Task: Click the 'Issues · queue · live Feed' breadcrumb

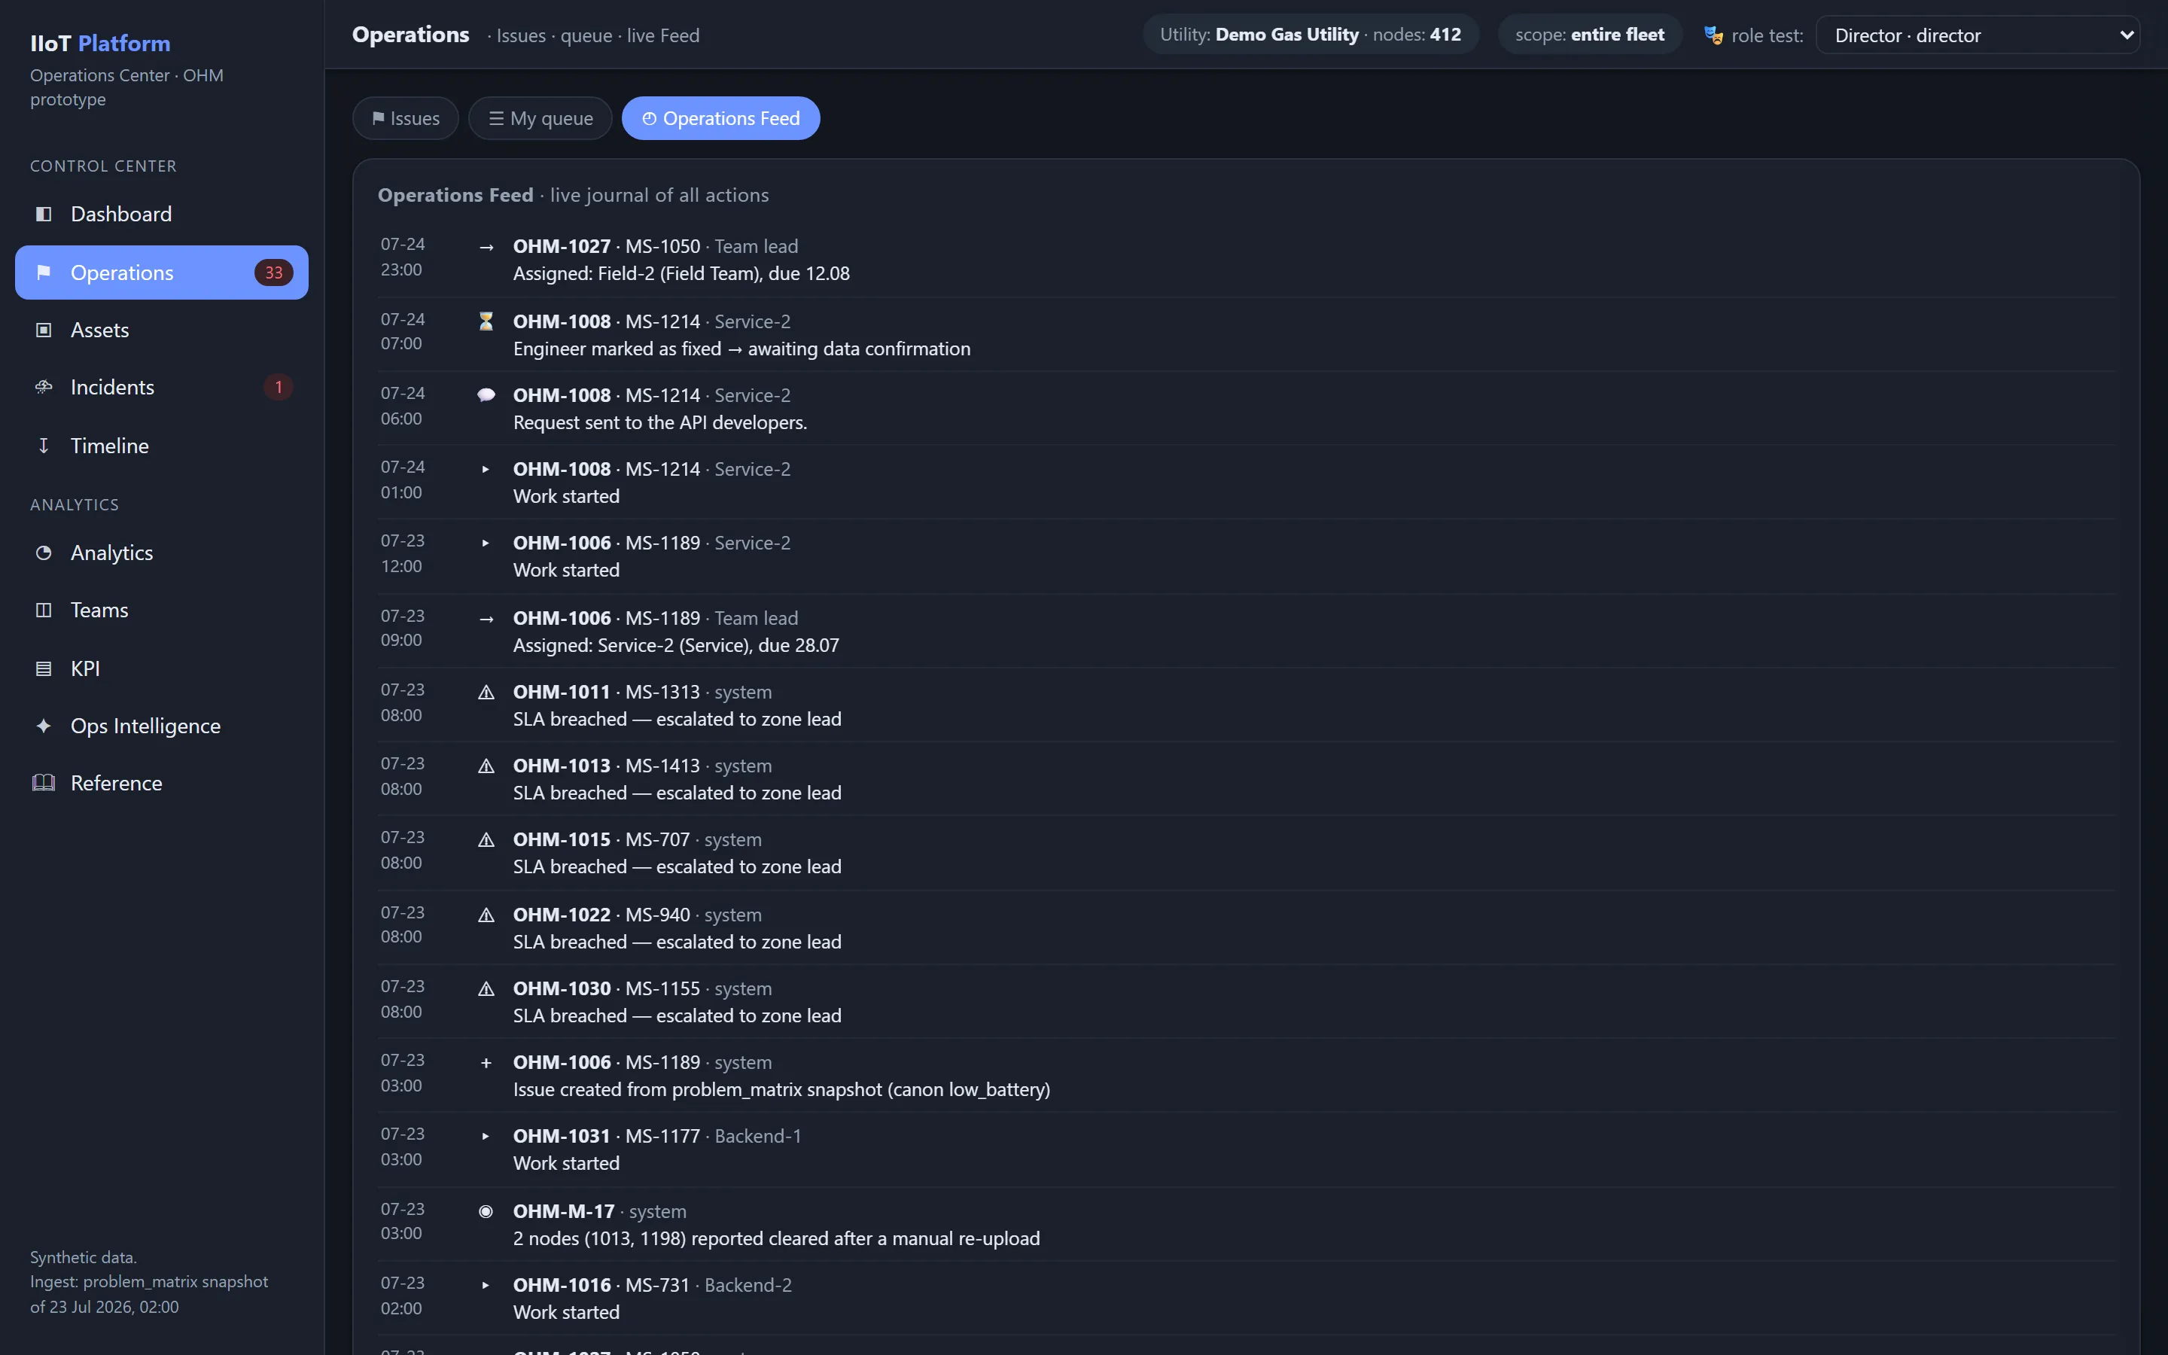Action: [598, 36]
